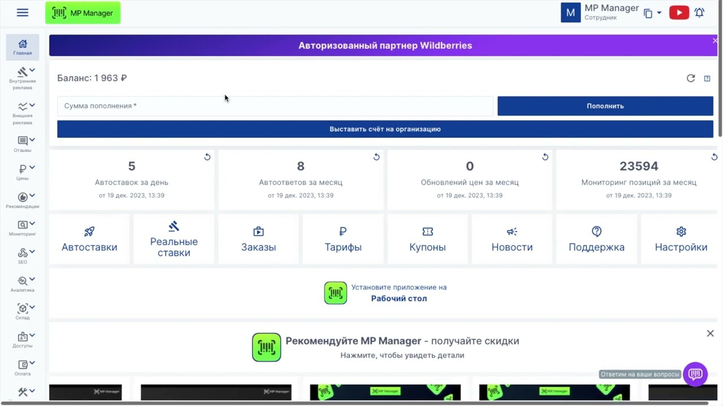Expand the Цены chevron
The height and width of the screenshot is (406, 723).
pos(32,167)
